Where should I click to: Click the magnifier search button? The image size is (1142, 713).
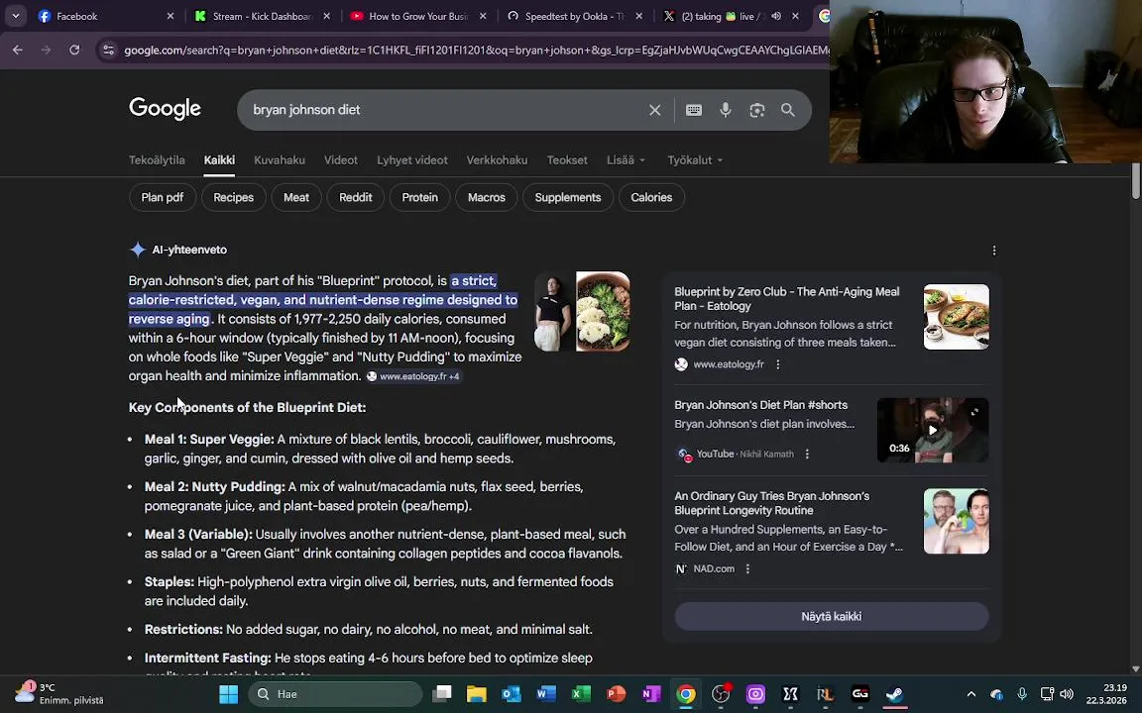coord(787,110)
